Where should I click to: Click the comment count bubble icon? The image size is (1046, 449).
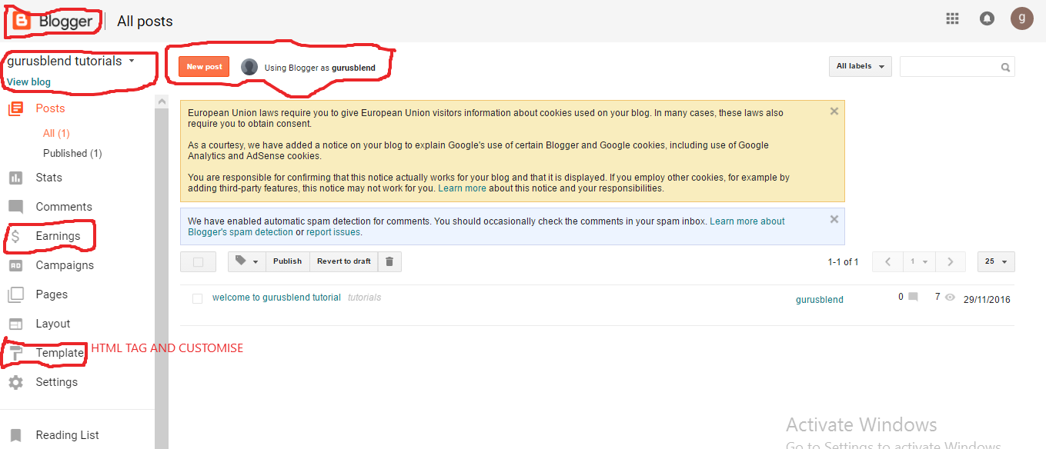(x=913, y=297)
